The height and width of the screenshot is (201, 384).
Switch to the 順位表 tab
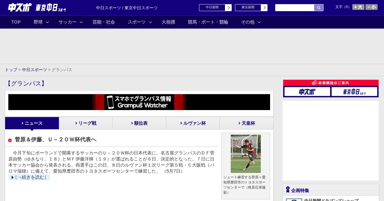coord(139,123)
